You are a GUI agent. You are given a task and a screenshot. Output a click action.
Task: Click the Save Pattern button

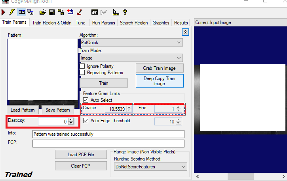tap(58, 110)
